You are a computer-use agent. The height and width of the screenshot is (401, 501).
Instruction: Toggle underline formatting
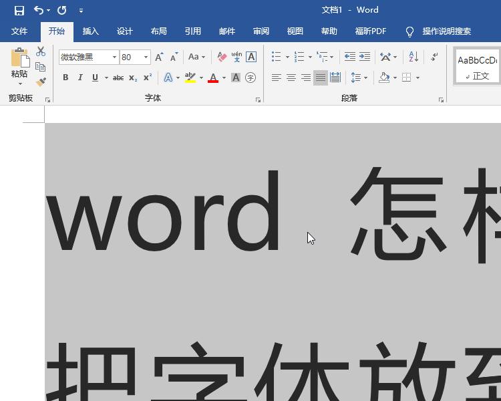point(95,78)
